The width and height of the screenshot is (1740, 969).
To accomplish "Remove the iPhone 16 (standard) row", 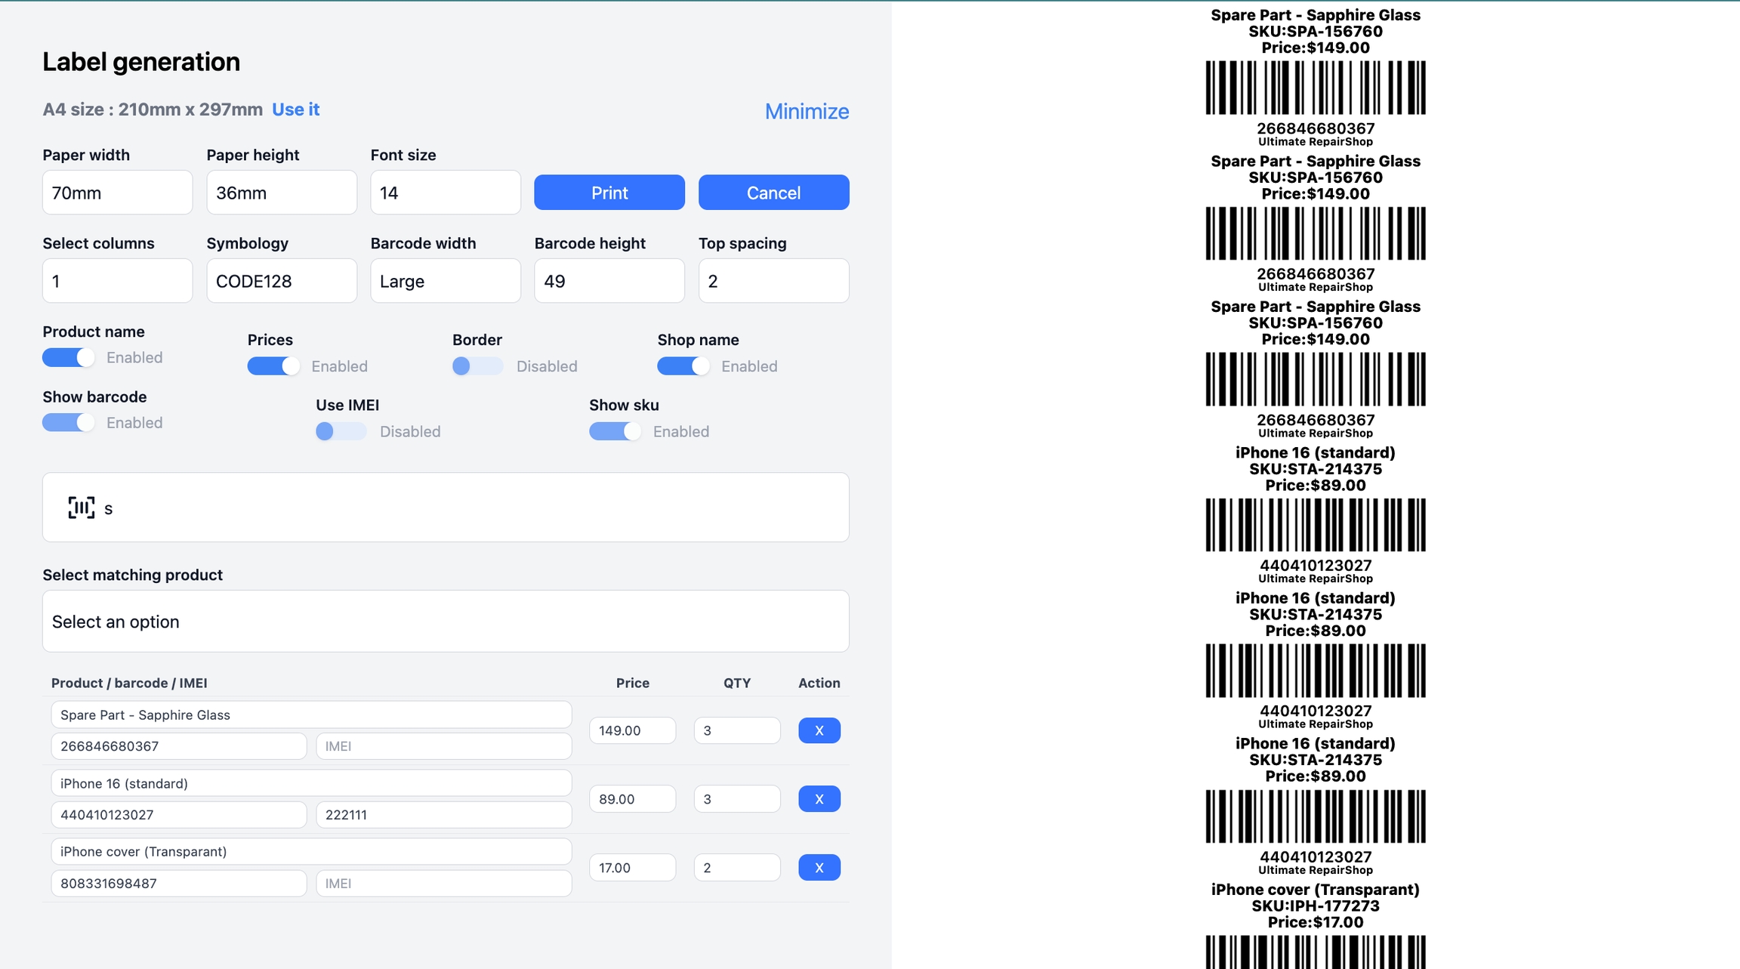I will (819, 799).
